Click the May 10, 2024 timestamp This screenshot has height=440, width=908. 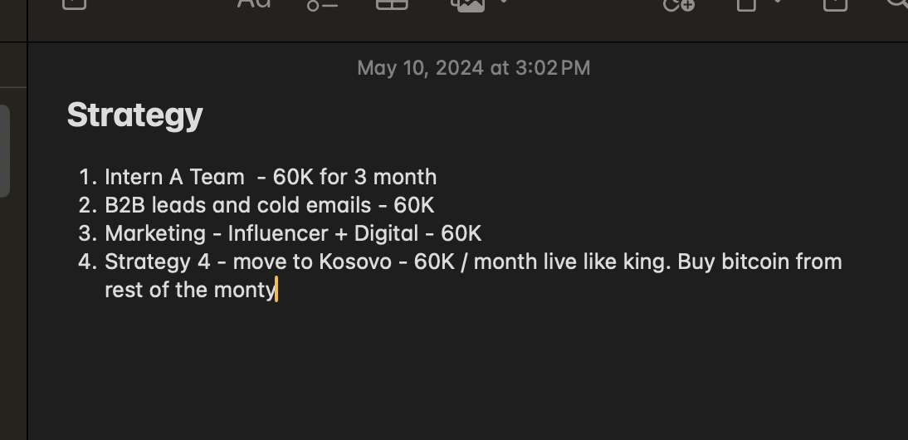[x=473, y=68]
